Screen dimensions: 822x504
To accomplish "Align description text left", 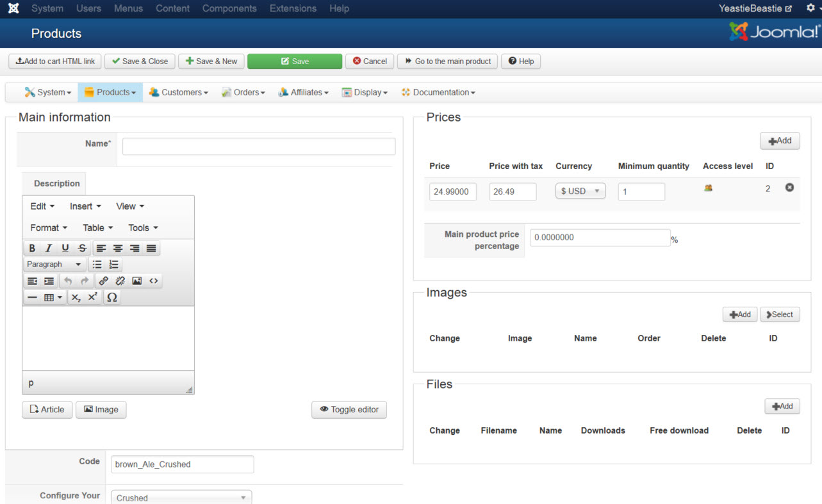I will (101, 248).
